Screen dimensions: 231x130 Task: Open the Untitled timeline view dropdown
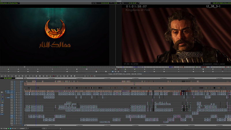(23, 129)
